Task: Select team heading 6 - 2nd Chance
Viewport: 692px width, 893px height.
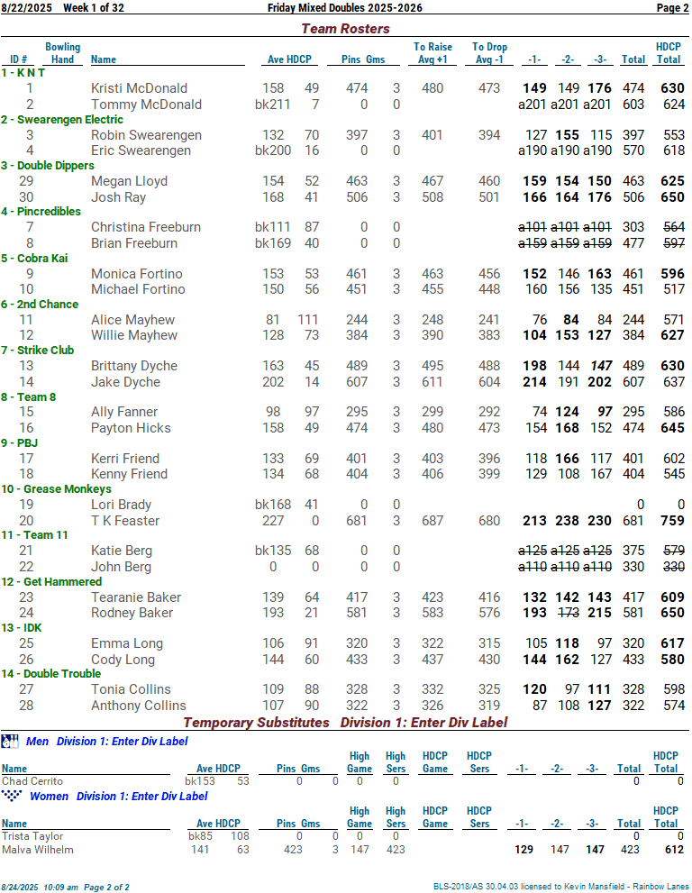Action: click(x=40, y=304)
